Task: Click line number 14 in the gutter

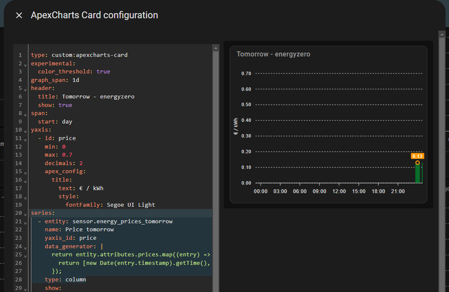Action: pyautogui.click(x=18, y=163)
